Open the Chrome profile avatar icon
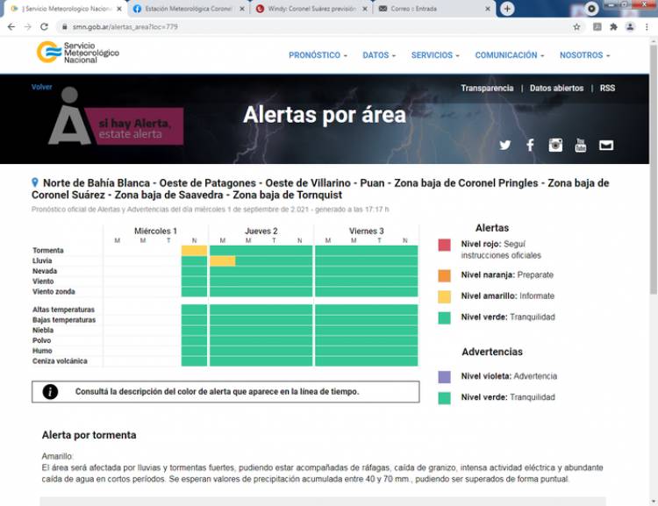658x506 pixels. [x=630, y=27]
